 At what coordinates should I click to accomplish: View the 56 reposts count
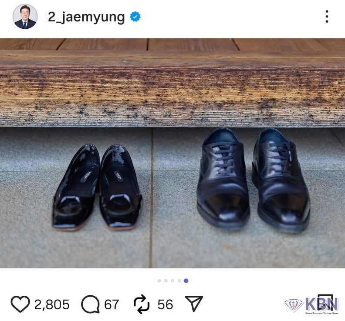pos(165,304)
